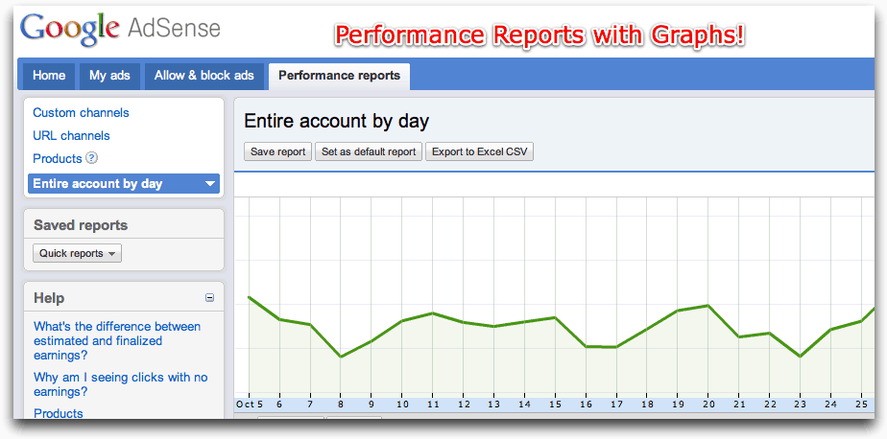Click Set as default report button

[x=369, y=151]
